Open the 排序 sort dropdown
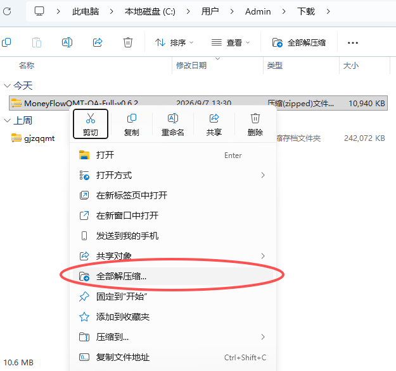Viewport: 396px width, 371px height. tap(174, 42)
